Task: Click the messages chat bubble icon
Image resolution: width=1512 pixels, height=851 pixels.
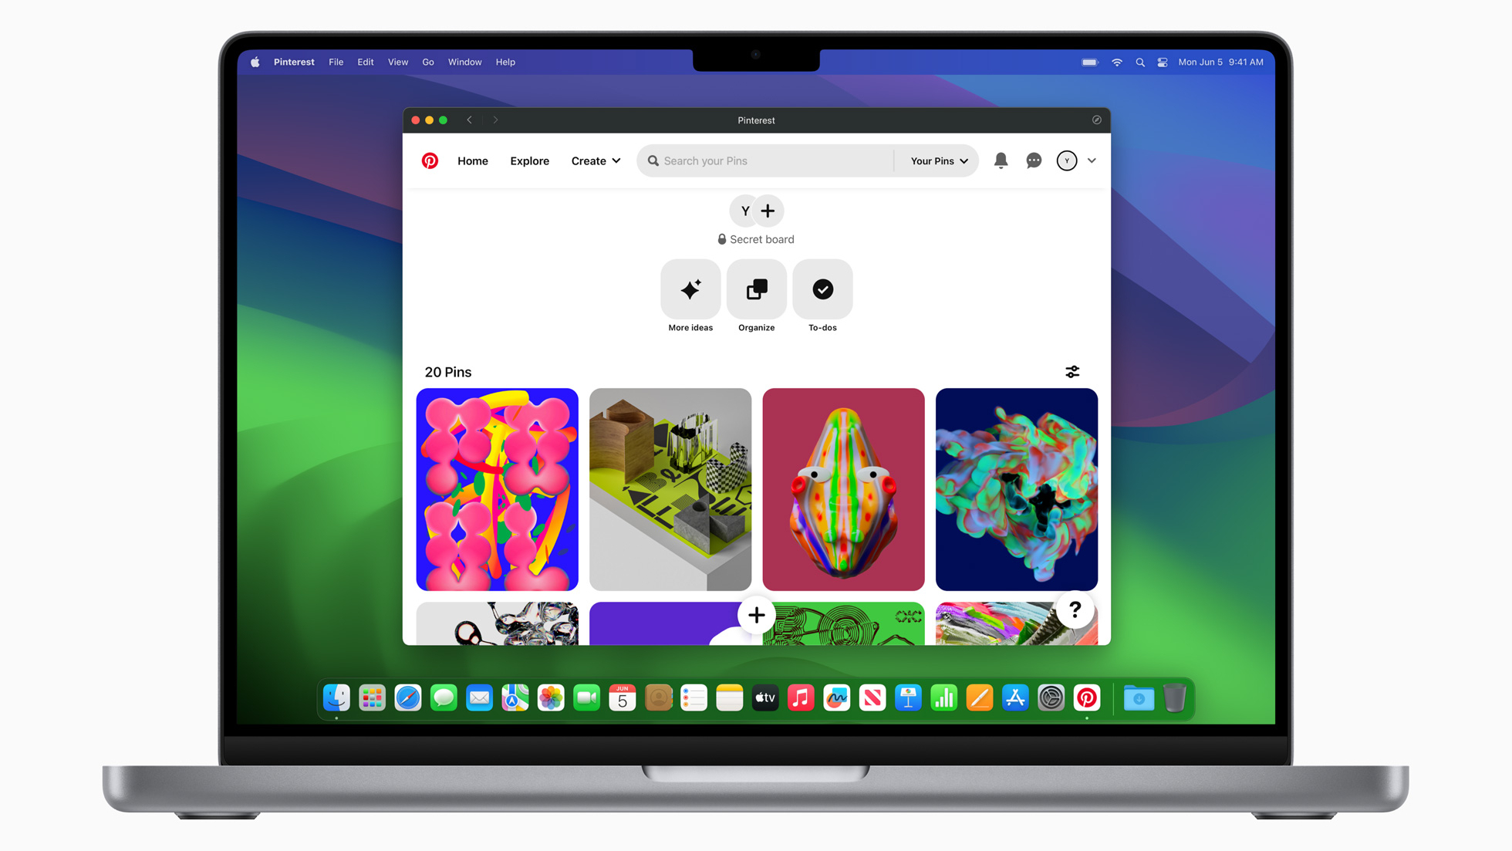Action: [1034, 160]
